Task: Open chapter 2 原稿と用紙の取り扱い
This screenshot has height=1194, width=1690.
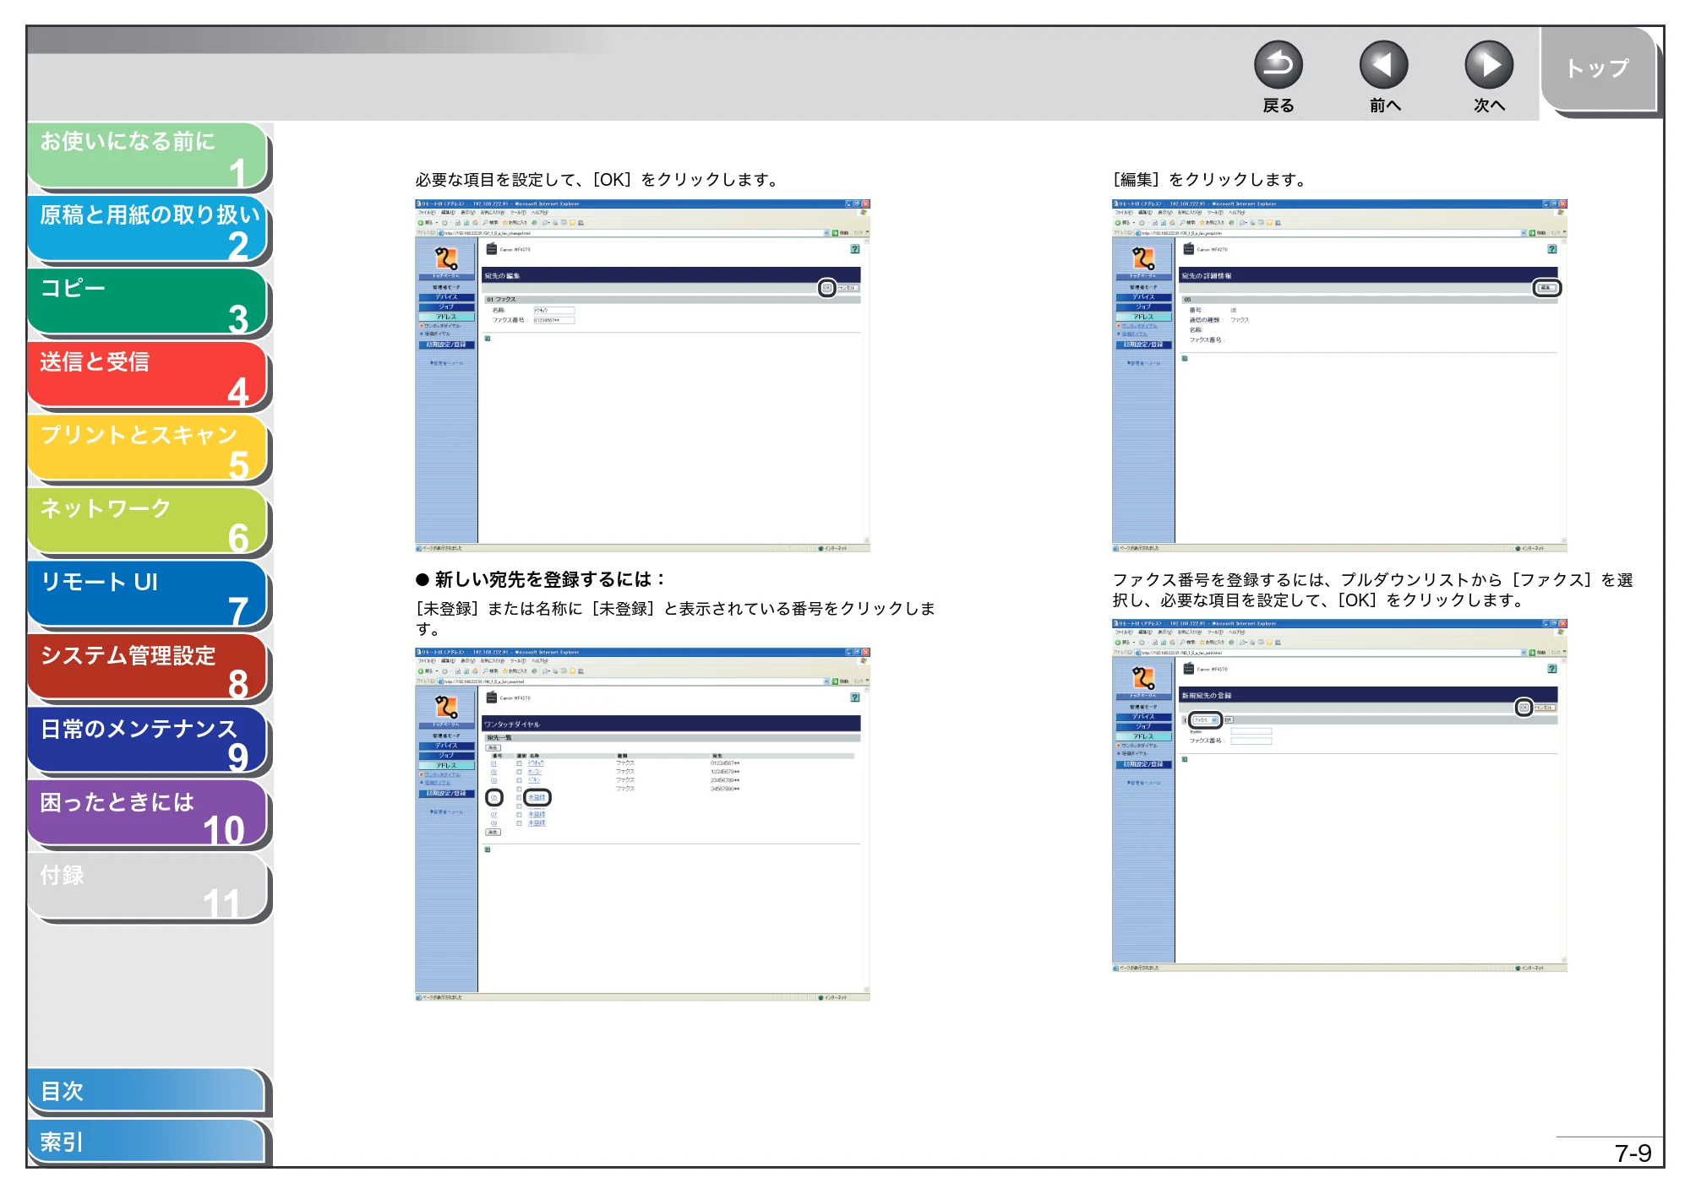Action: pyautogui.click(x=148, y=230)
